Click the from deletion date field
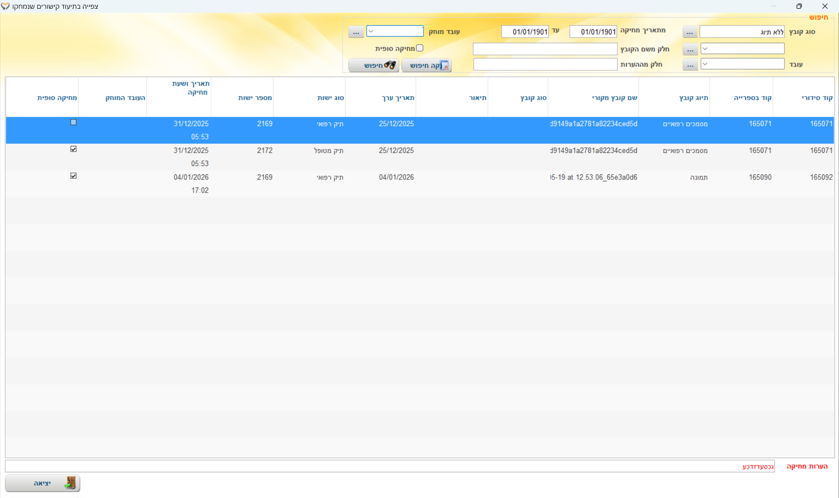 [x=593, y=32]
